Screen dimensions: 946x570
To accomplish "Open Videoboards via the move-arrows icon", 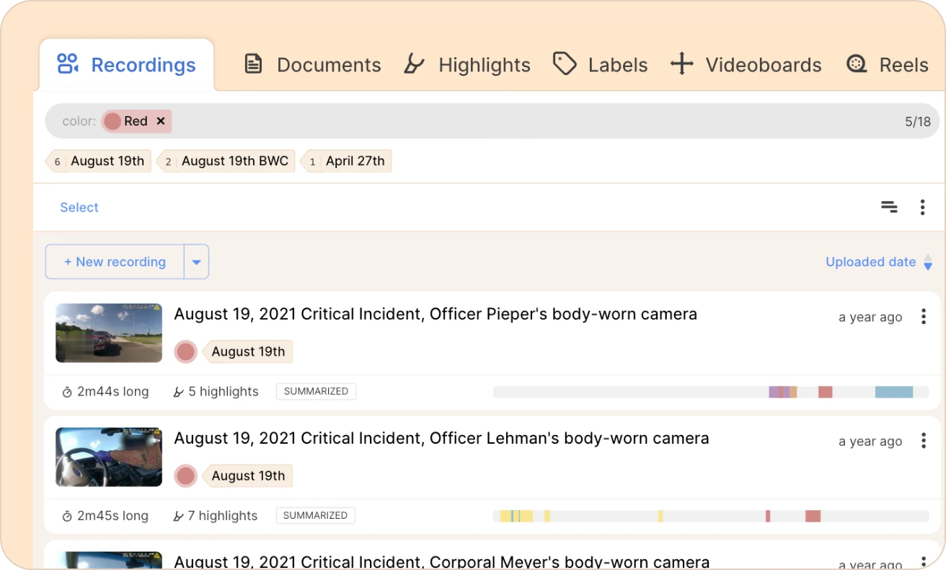I will 681,64.
